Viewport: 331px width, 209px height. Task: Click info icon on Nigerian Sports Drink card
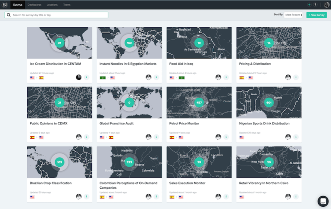point(296,137)
